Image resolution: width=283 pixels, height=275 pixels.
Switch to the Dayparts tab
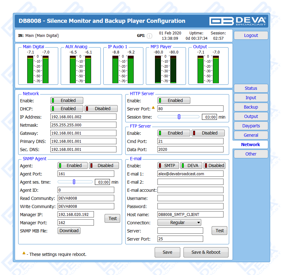(x=251, y=126)
